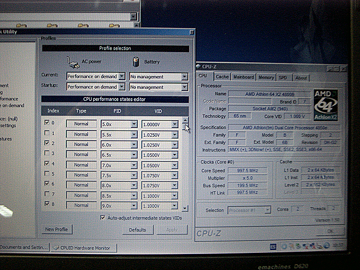Disable Auto-adjust intermediate states VIDs
This screenshot has height=270, width=360.
[x=103, y=217]
